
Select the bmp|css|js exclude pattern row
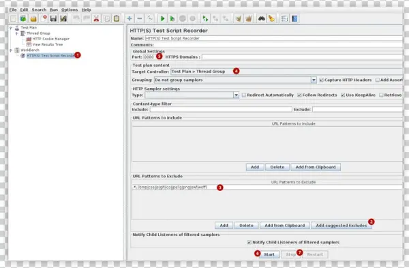(x=267, y=188)
